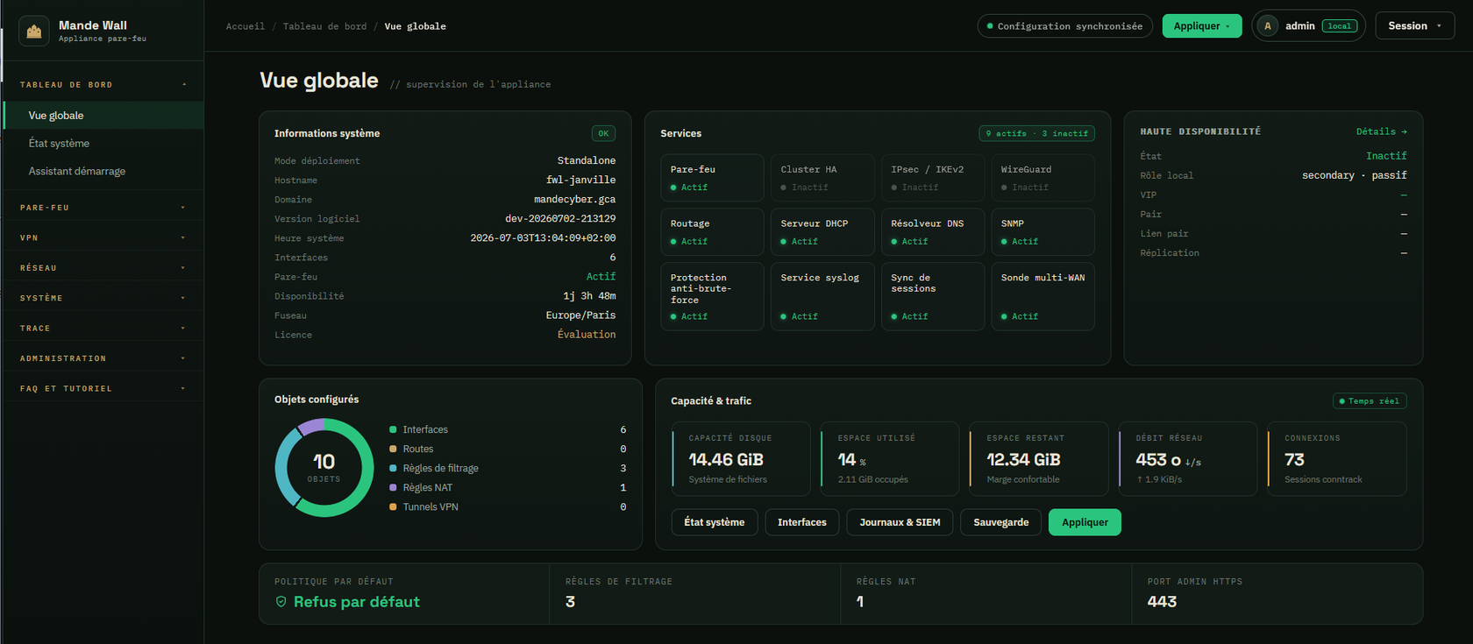Click the État système button
This screenshot has width=1473, height=644.
pyautogui.click(x=715, y=522)
